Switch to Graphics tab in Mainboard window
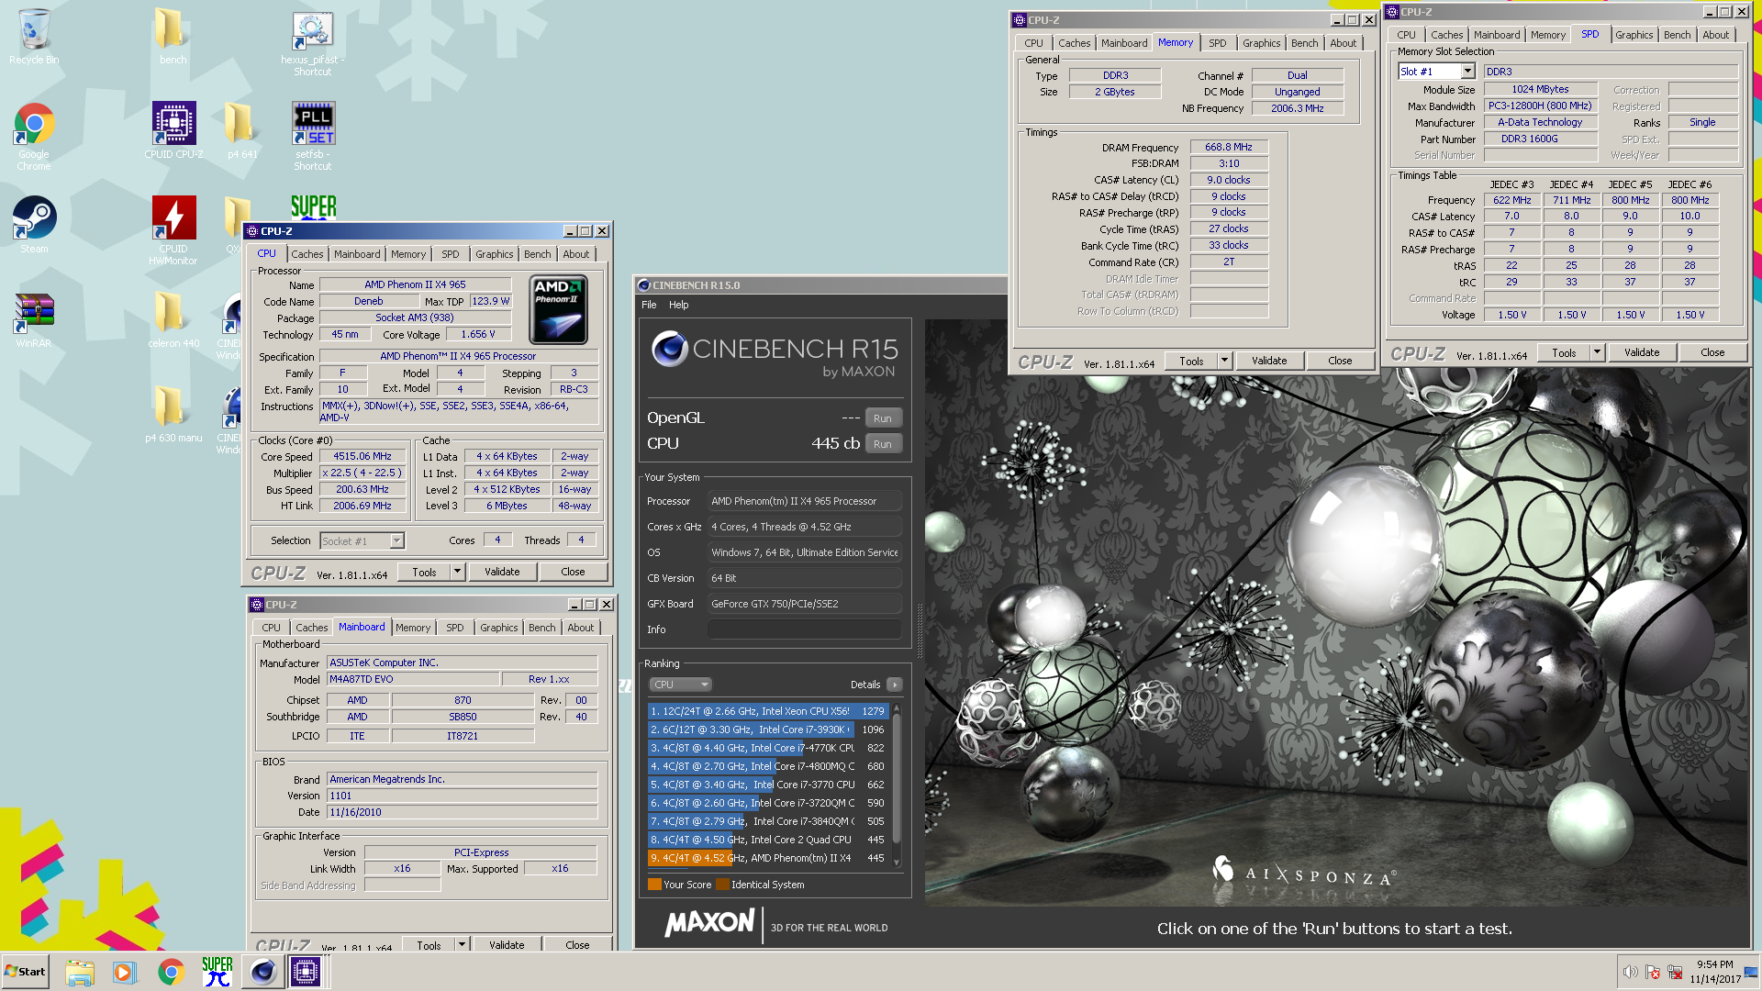The width and height of the screenshot is (1762, 991). (498, 628)
